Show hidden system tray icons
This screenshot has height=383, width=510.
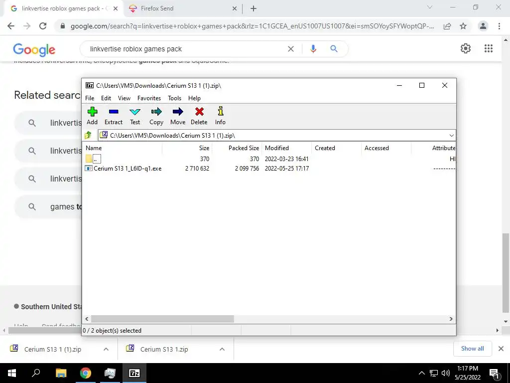point(421,373)
